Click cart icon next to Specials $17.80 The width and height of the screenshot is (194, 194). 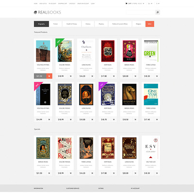114,173
